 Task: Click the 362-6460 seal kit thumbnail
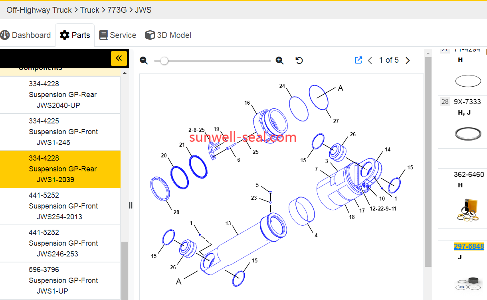click(468, 209)
